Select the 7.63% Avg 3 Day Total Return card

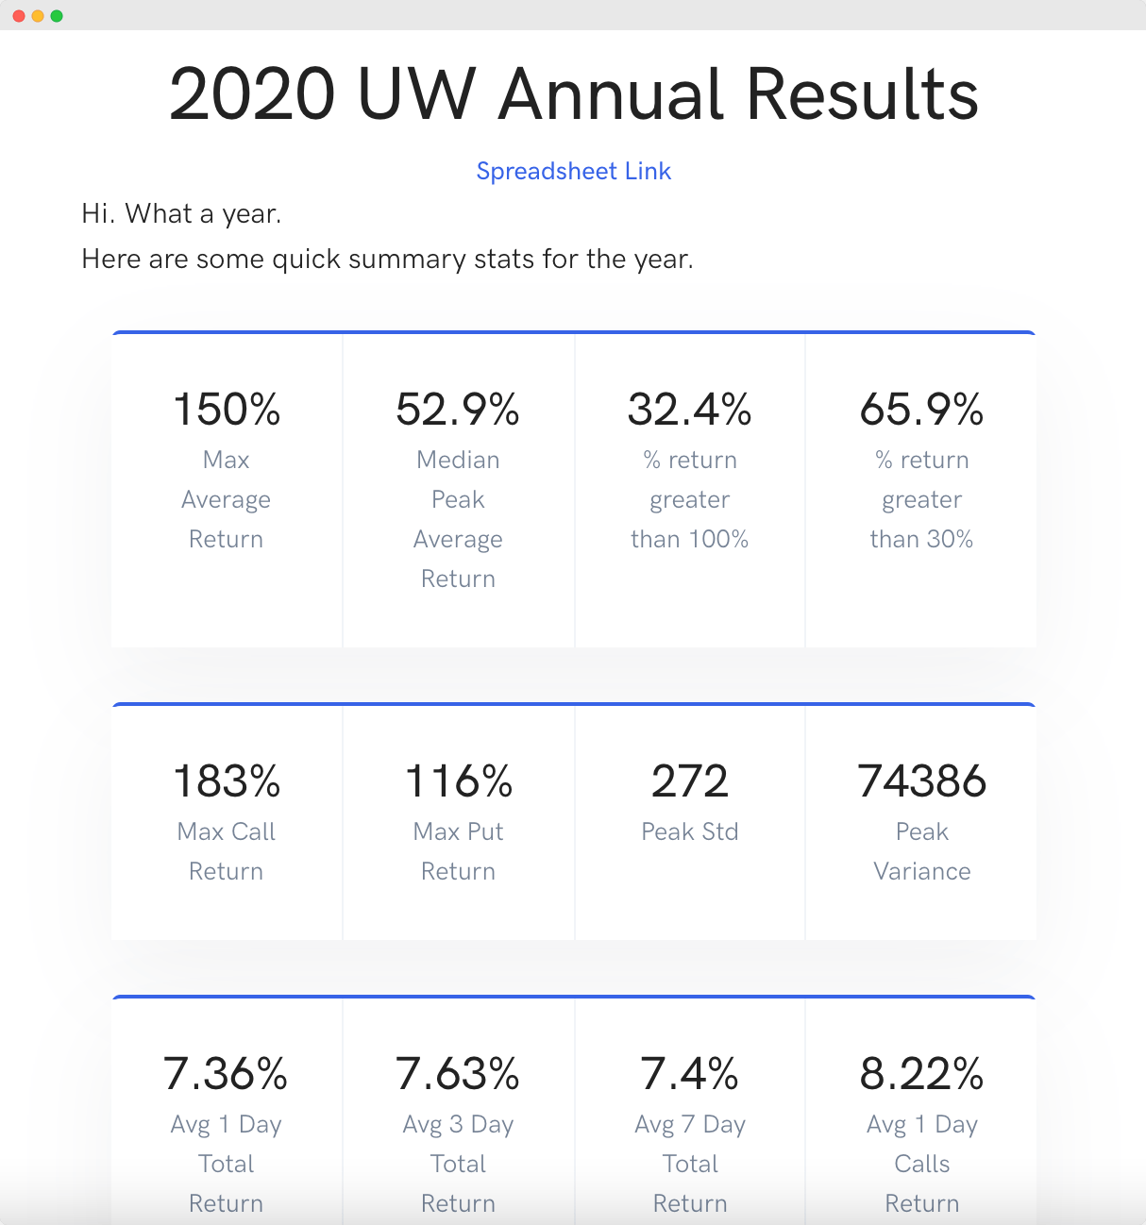[x=458, y=1112]
